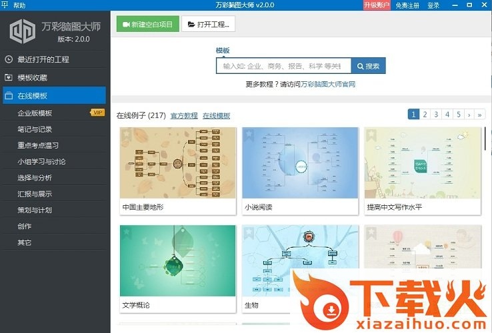Click the heart icon beside 模板收藏
The width and height of the screenshot is (492, 333).
pyautogui.click(x=9, y=77)
